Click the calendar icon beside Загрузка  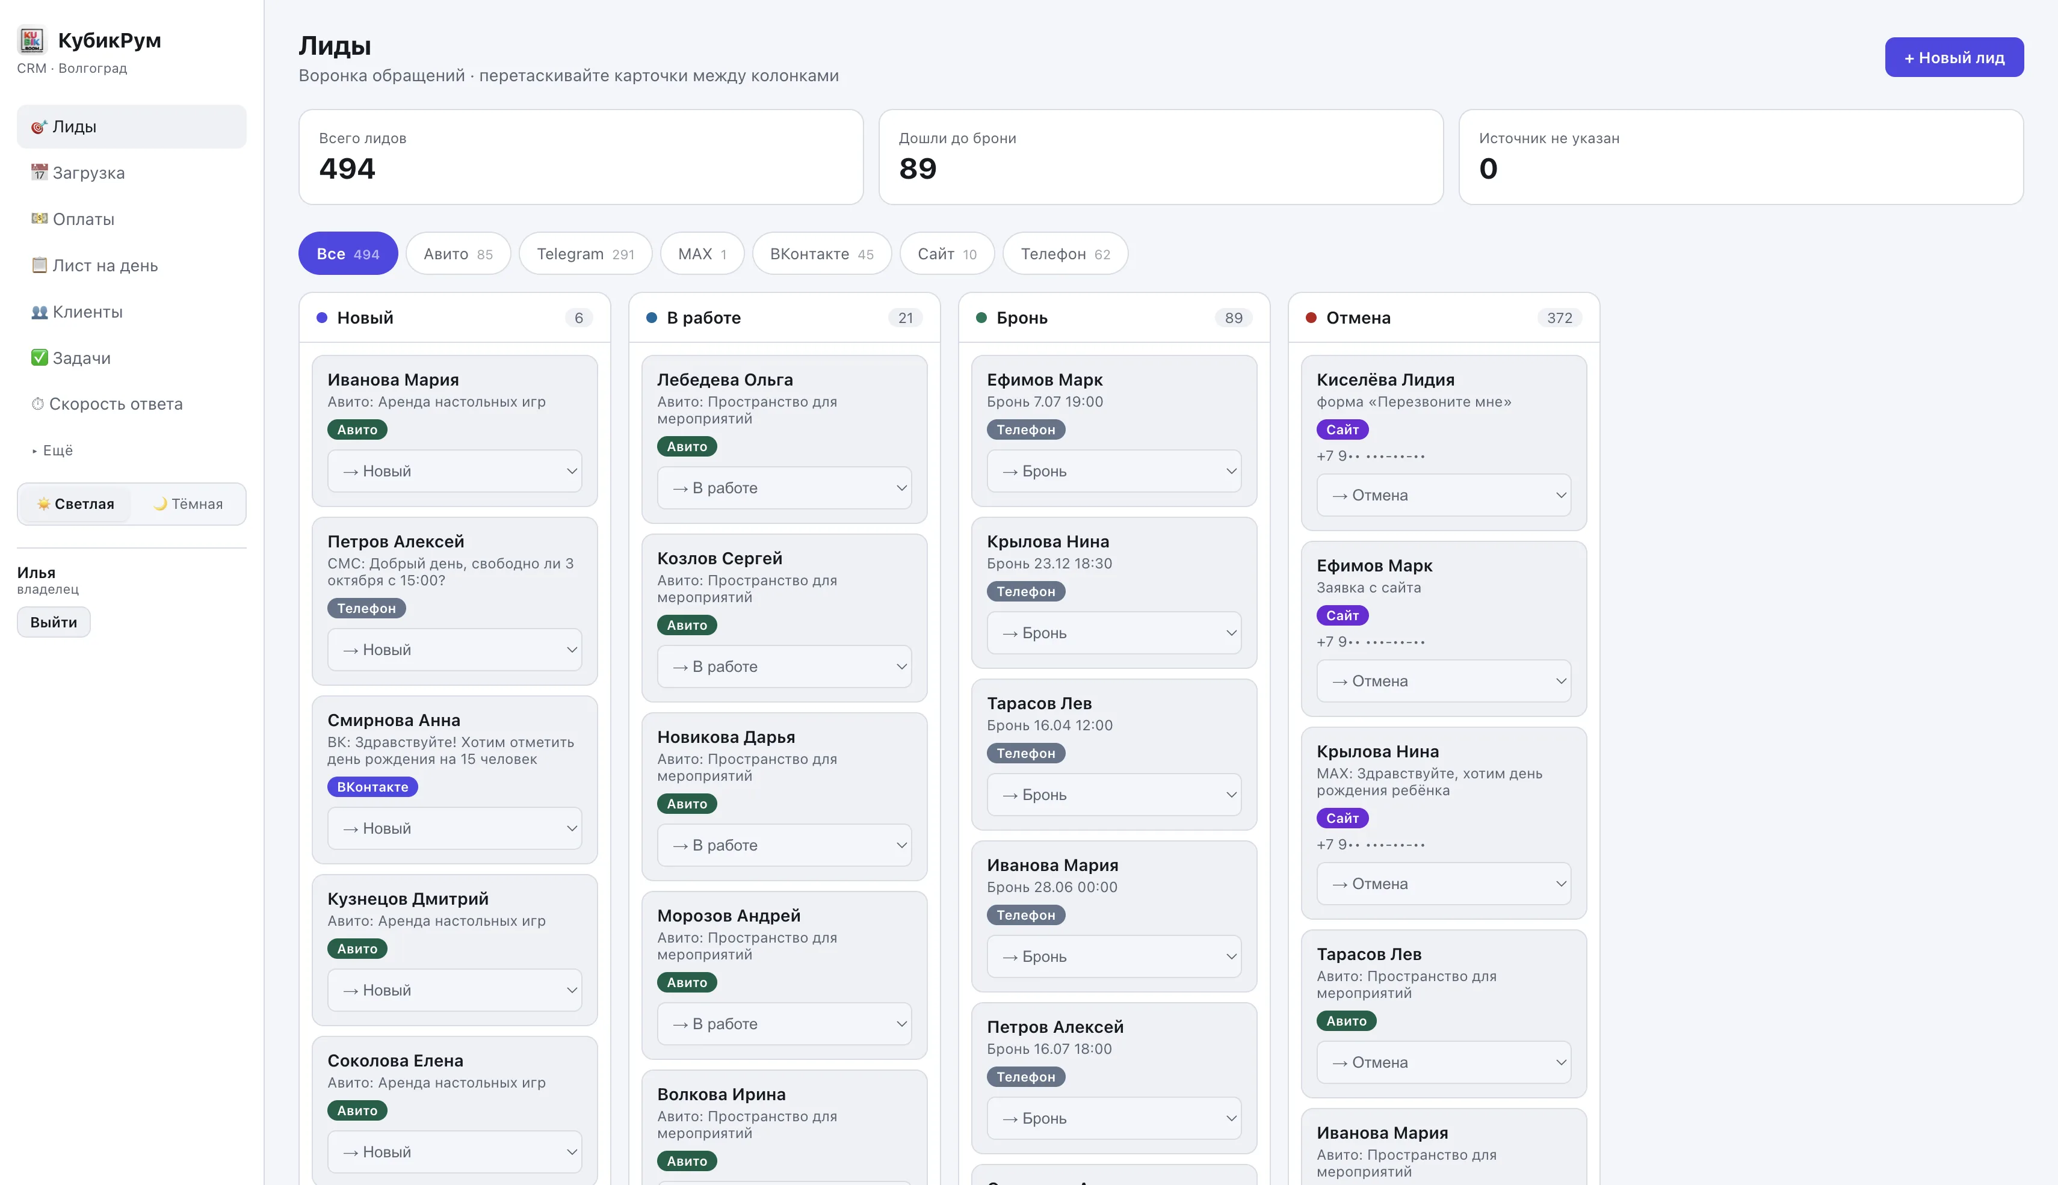[39, 173]
